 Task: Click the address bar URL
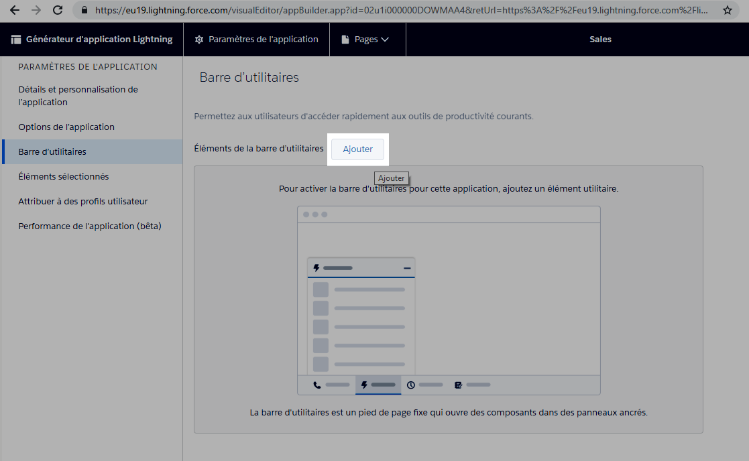click(401, 10)
